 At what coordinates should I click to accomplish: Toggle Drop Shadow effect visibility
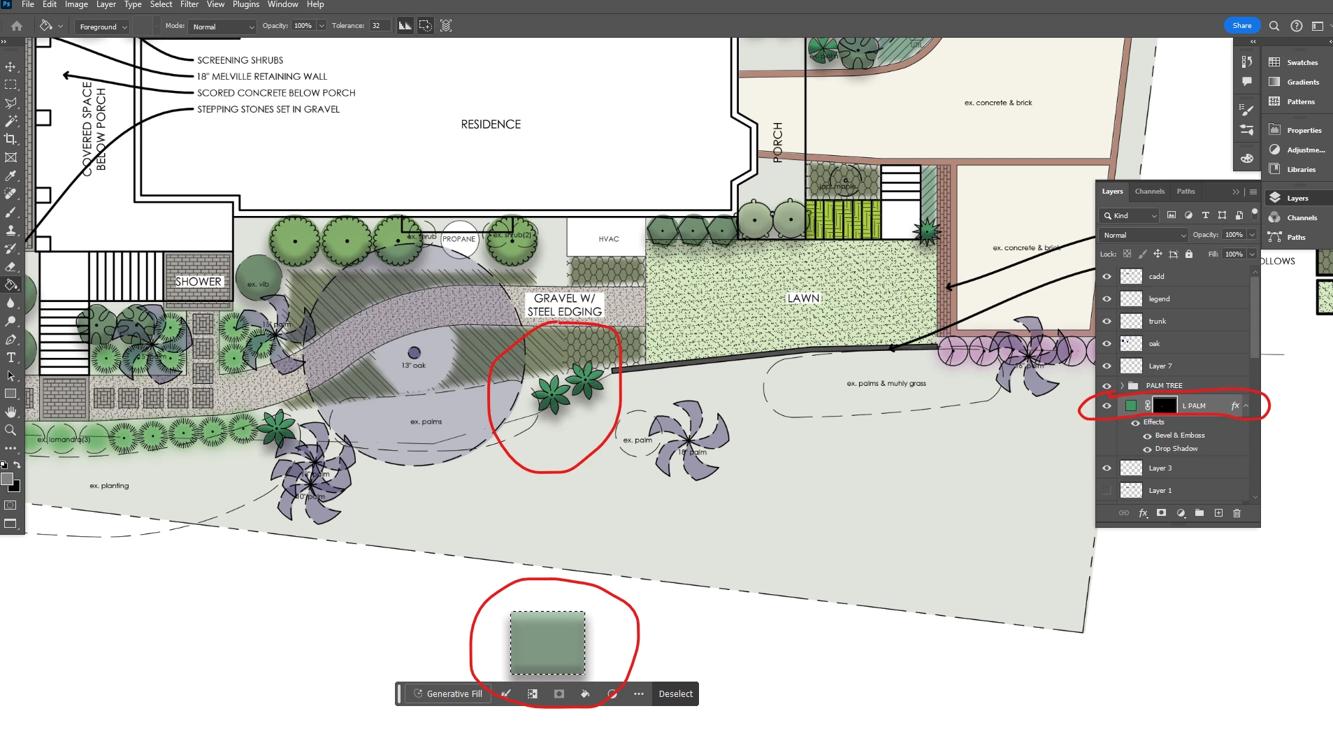[1147, 449]
